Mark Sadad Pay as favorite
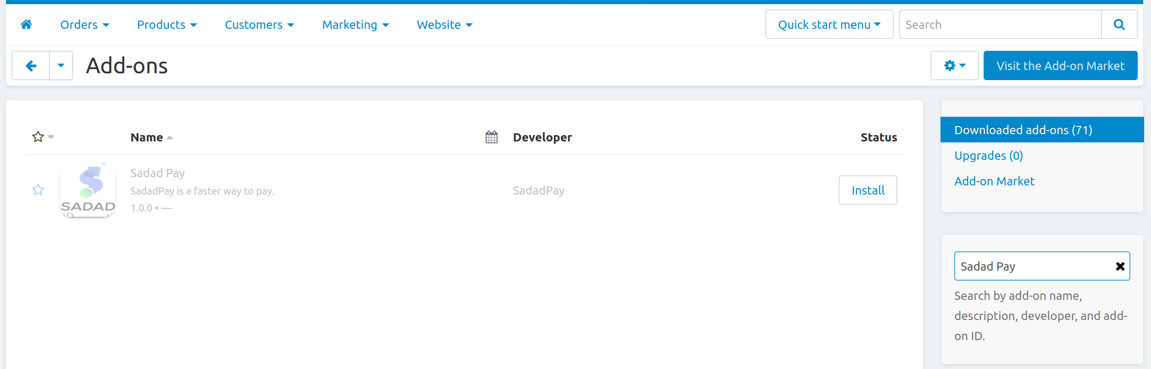The width and height of the screenshot is (1151, 369). coord(38,190)
